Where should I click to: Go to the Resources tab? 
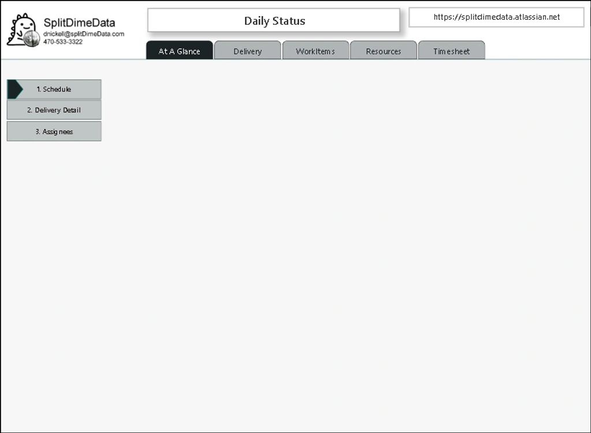pos(384,50)
